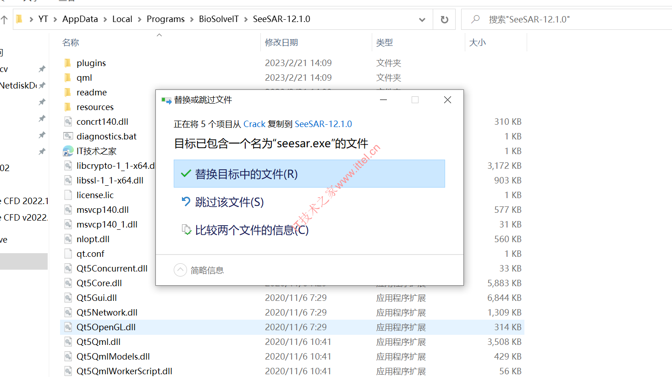Screen dimensions: 672x377
Task: Expand chevron after AppData in breadcrumb
Action: pyautogui.click(x=105, y=19)
